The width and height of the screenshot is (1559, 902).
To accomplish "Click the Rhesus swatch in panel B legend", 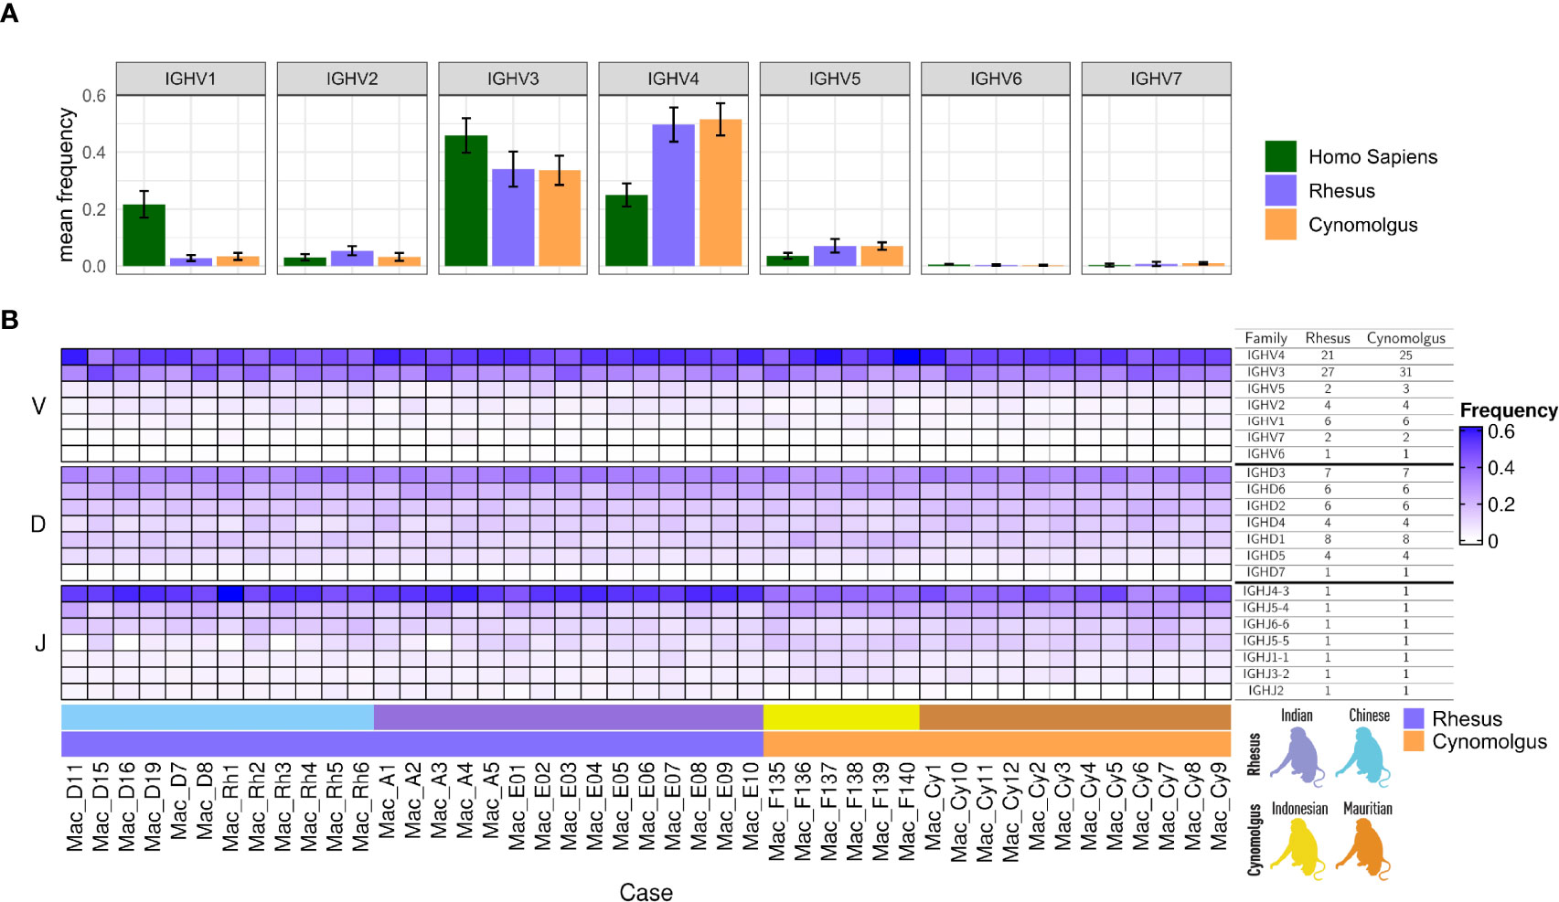I will 1414,718.
